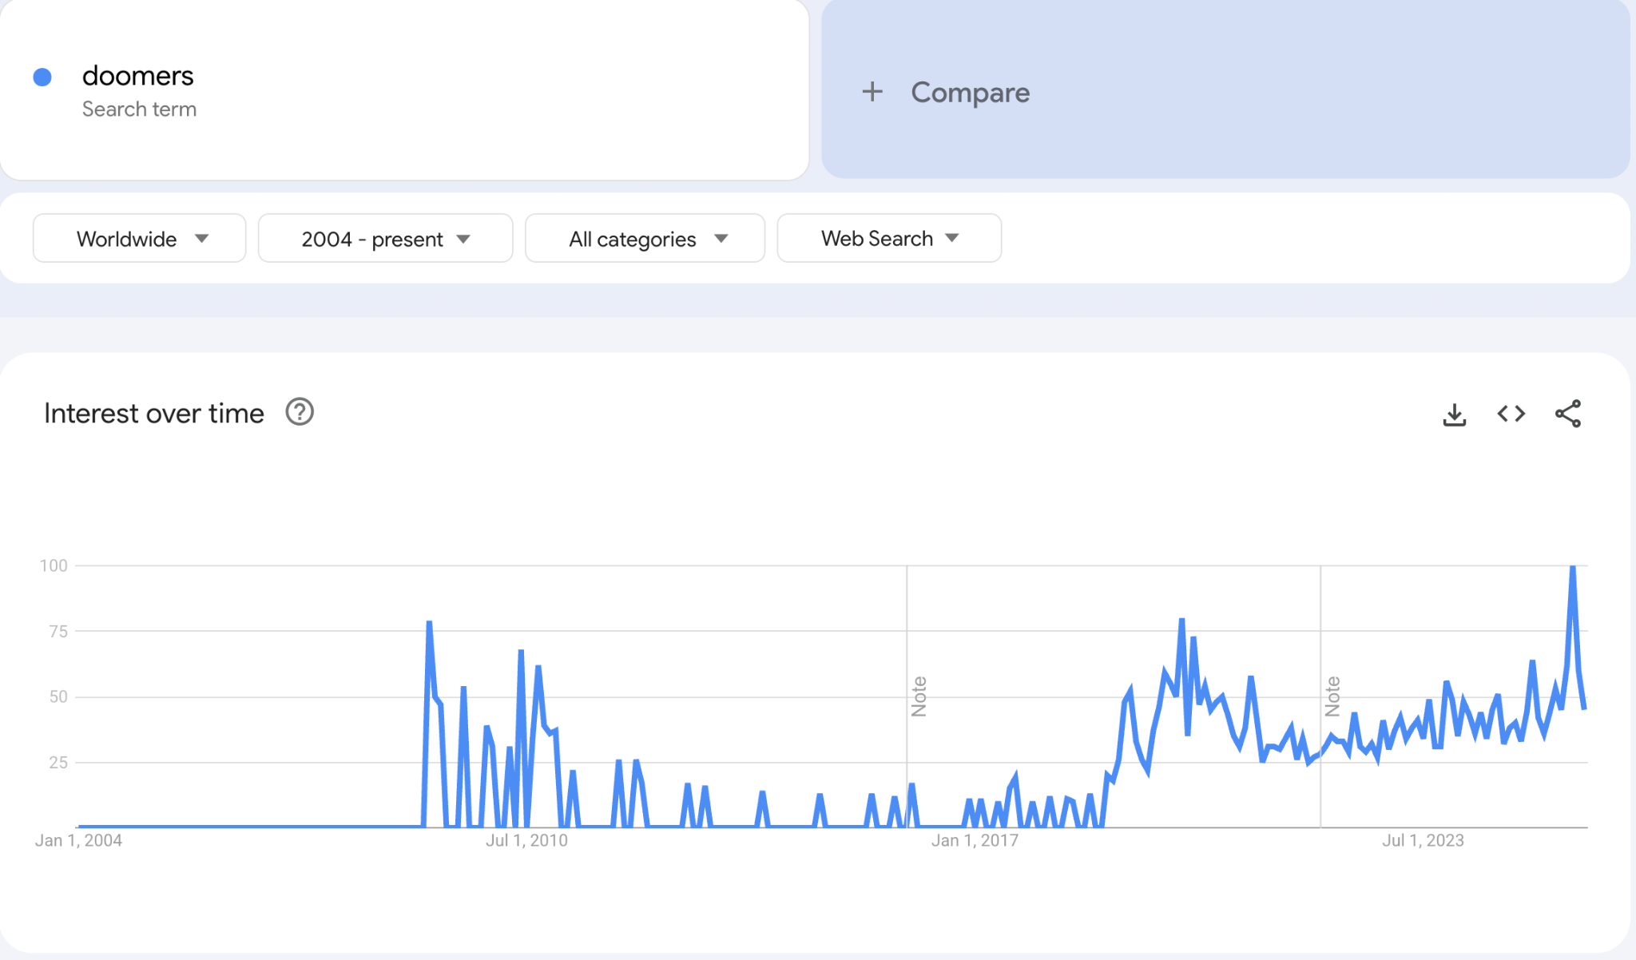Viewport: 1636px width, 960px height.
Task: Edit the doomers search term
Action: pyautogui.click(x=137, y=76)
